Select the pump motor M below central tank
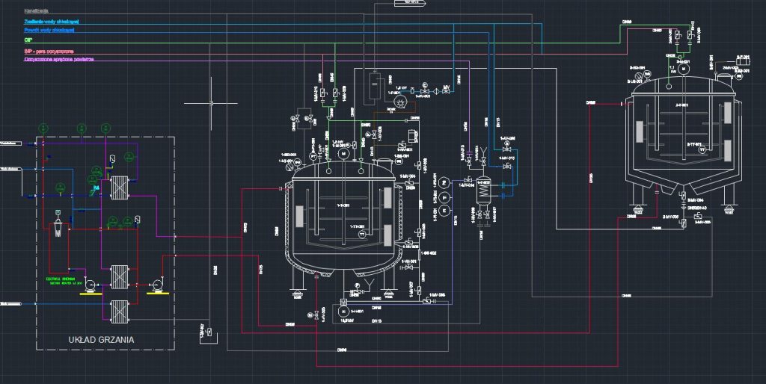The width and height of the screenshot is (766, 384). 343,312
